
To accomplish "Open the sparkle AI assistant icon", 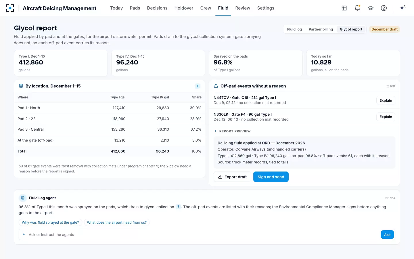I will [402, 8].
